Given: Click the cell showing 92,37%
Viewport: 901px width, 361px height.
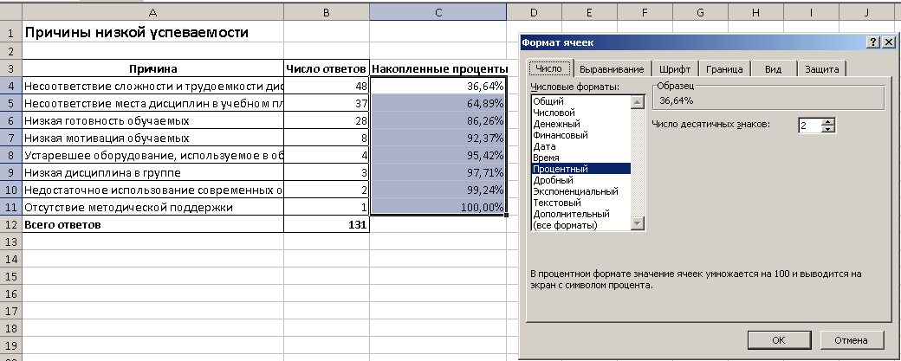Looking at the screenshot, I should click(x=438, y=138).
